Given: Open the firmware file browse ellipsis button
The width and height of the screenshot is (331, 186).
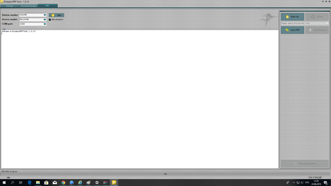Looking at the screenshot, I should click(x=327, y=23).
